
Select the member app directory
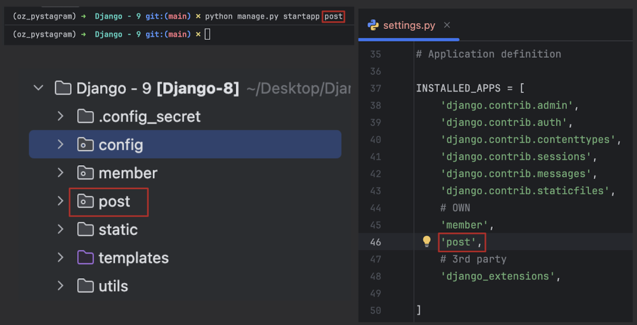[185, 172]
